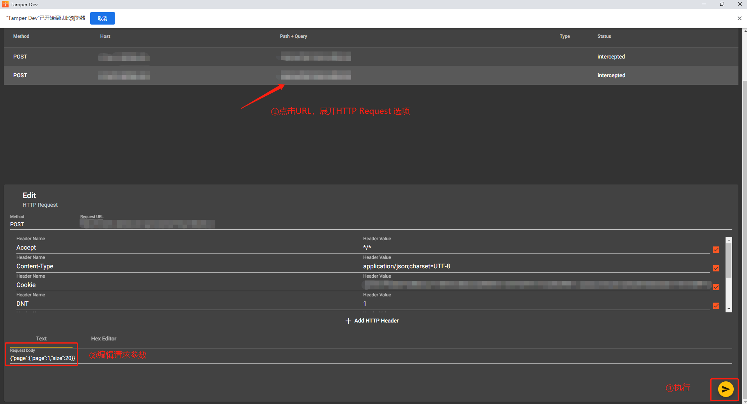The image size is (747, 404).
Task: Click the blurred host of the first request
Action: 124,57
